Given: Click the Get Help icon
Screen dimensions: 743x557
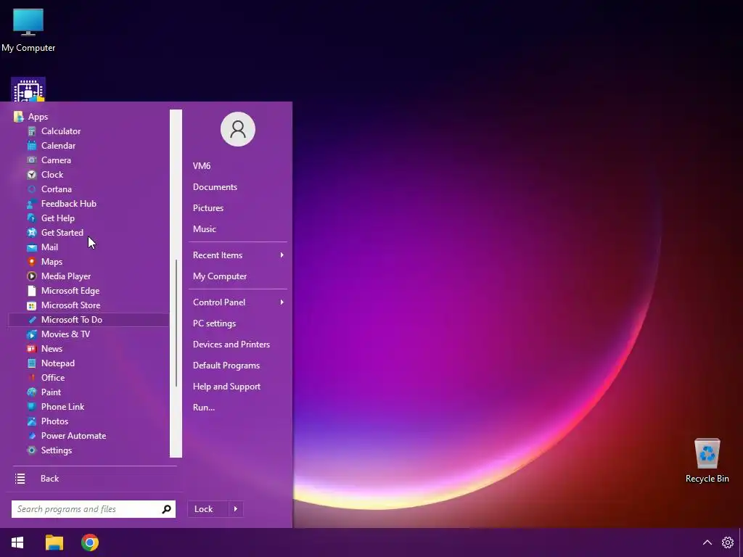Looking at the screenshot, I should pos(32,218).
